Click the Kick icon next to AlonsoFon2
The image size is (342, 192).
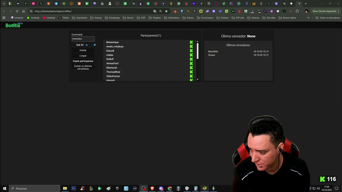coord(191,63)
